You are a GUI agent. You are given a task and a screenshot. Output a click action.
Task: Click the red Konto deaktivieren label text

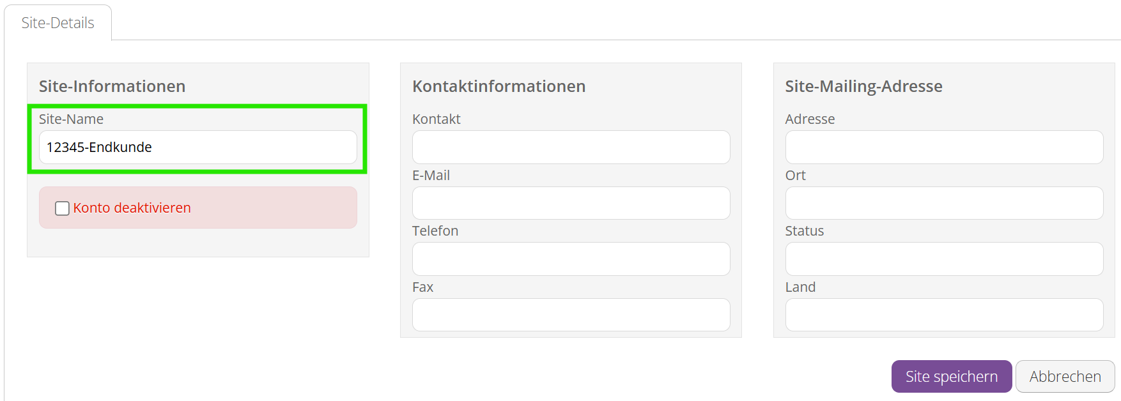click(x=132, y=208)
